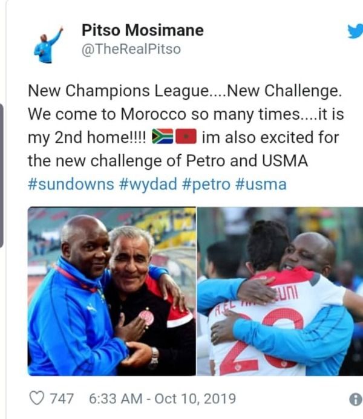Viewport: 363px width, 419px height.
Task: Follow the #petro hashtag
Action: tap(206, 184)
